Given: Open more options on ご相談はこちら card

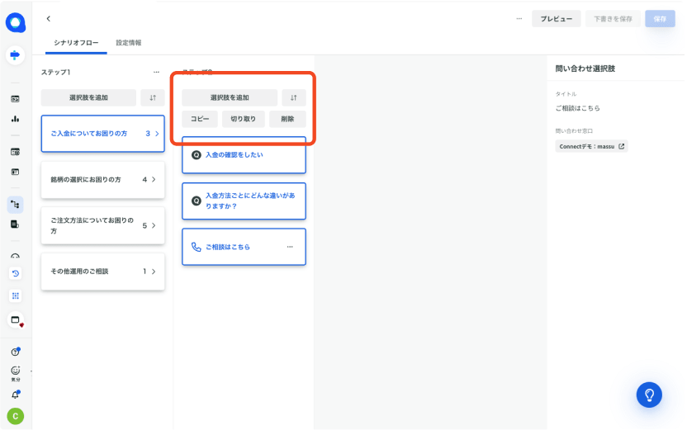Looking at the screenshot, I should pyautogui.click(x=290, y=247).
